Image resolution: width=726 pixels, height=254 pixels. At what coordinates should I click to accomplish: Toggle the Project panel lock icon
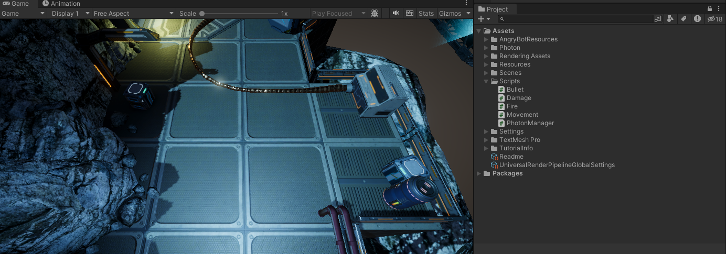tap(710, 8)
